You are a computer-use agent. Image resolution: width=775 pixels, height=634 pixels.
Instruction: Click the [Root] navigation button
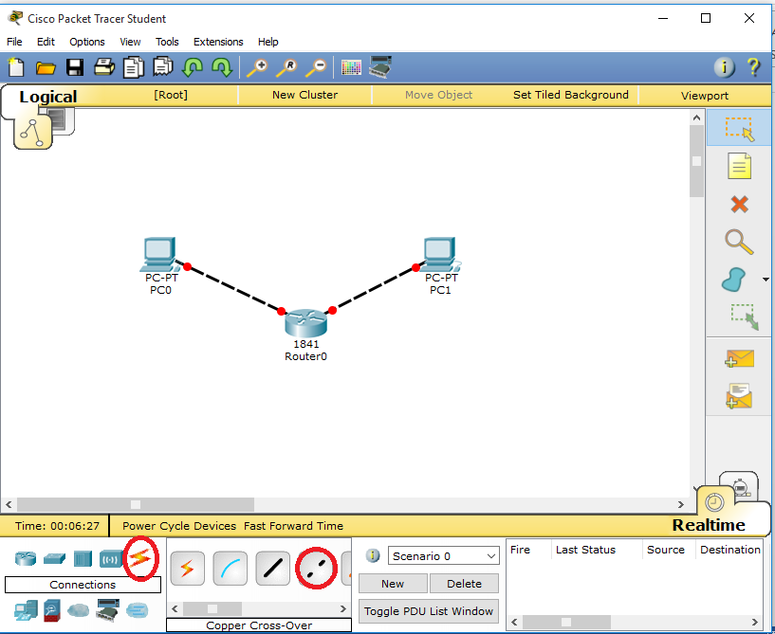(171, 95)
